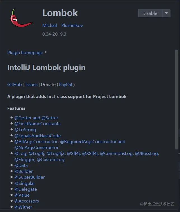Open the @Delegate feature link
Screen dimensions: 180x212
click(x=25, y=189)
